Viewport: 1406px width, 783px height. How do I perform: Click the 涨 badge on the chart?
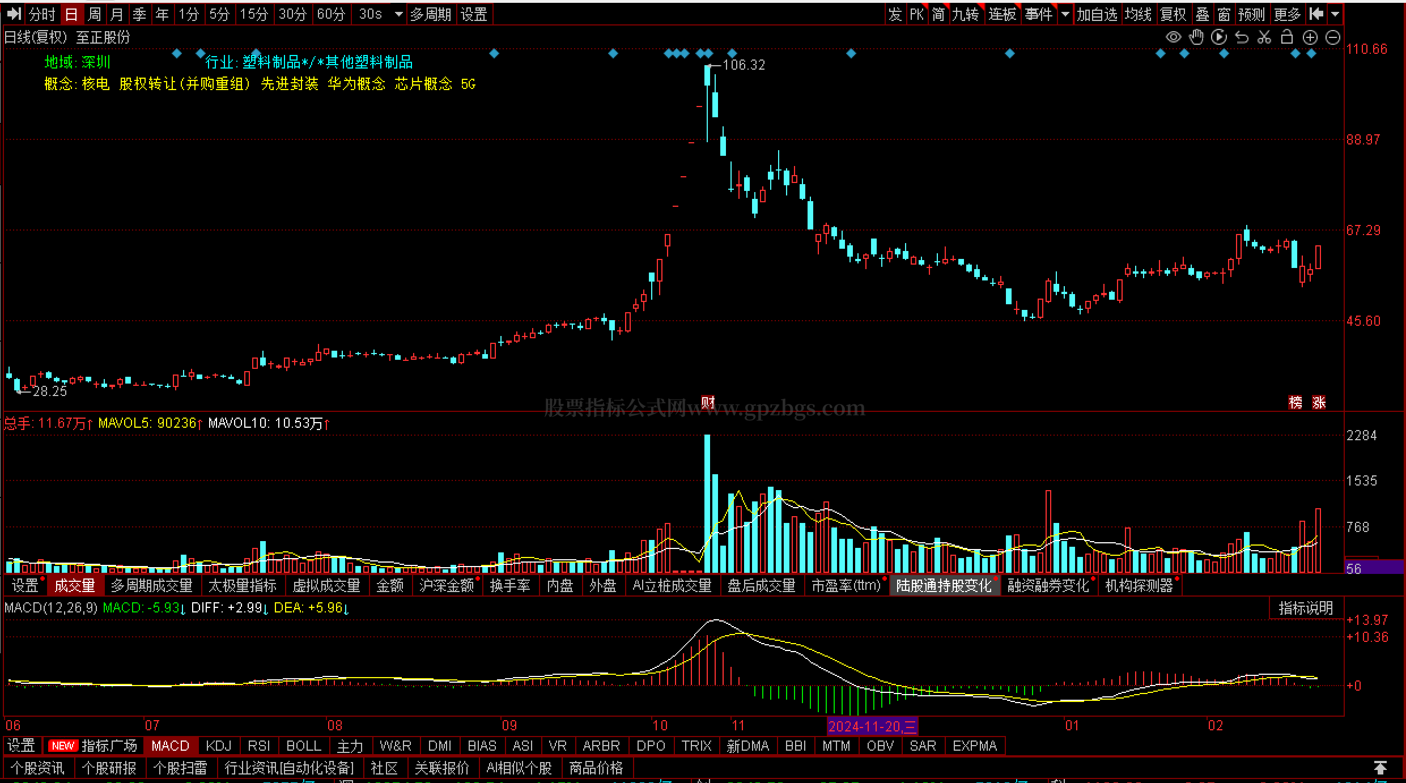click(x=1319, y=402)
